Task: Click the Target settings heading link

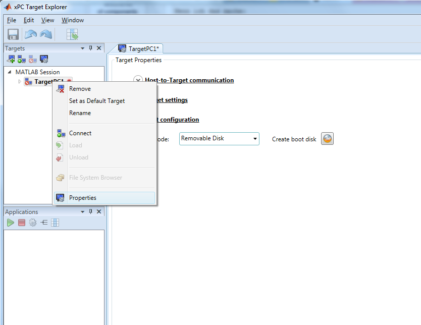Action: point(172,100)
